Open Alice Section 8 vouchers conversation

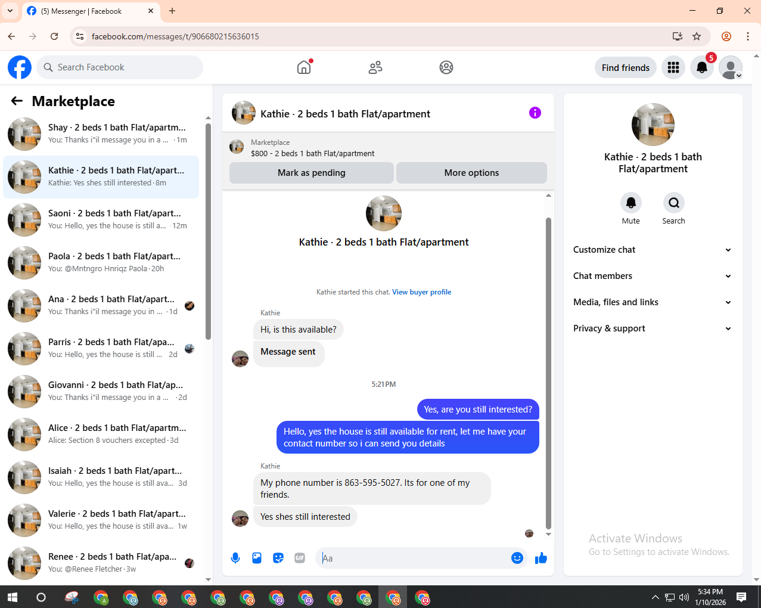point(101,435)
